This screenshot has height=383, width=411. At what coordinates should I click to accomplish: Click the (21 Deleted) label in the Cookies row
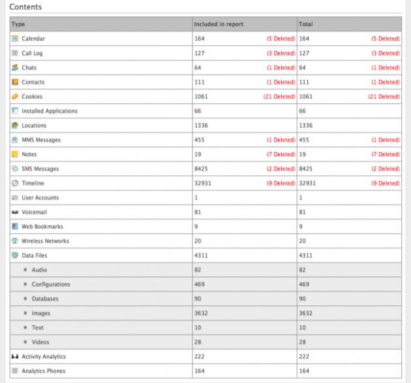[279, 97]
